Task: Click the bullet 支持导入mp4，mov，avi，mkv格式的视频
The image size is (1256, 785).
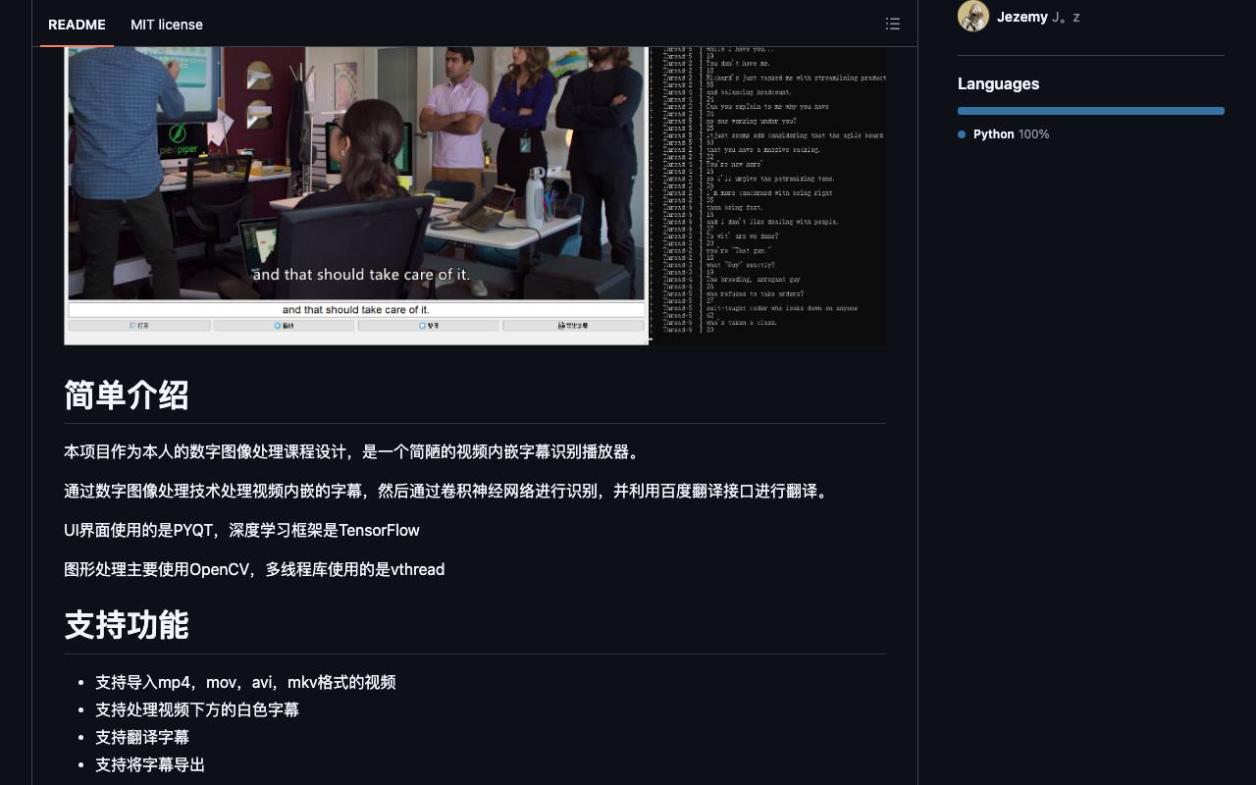Action: [245, 682]
